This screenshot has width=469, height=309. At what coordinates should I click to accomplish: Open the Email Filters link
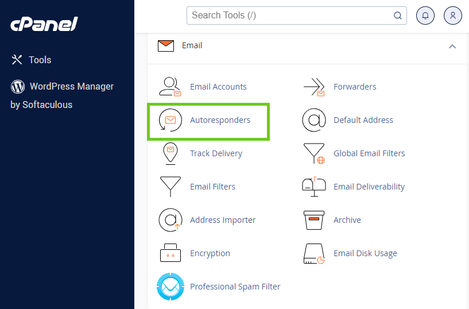click(212, 187)
